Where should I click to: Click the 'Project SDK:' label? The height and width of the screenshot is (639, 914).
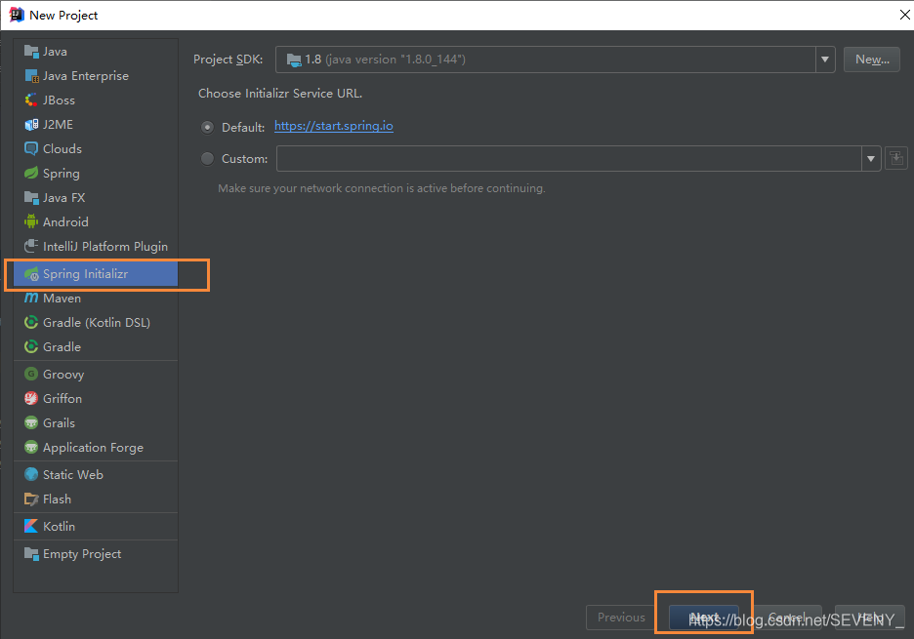click(x=228, y=60)
